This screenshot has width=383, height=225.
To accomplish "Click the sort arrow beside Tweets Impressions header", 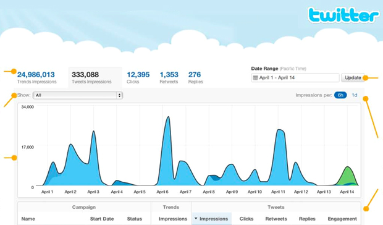I will pyautogui.click(x=196, y=218).
